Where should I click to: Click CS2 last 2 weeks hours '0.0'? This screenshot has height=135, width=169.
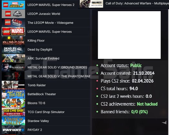pyautogui.click(x=149, y=96)
